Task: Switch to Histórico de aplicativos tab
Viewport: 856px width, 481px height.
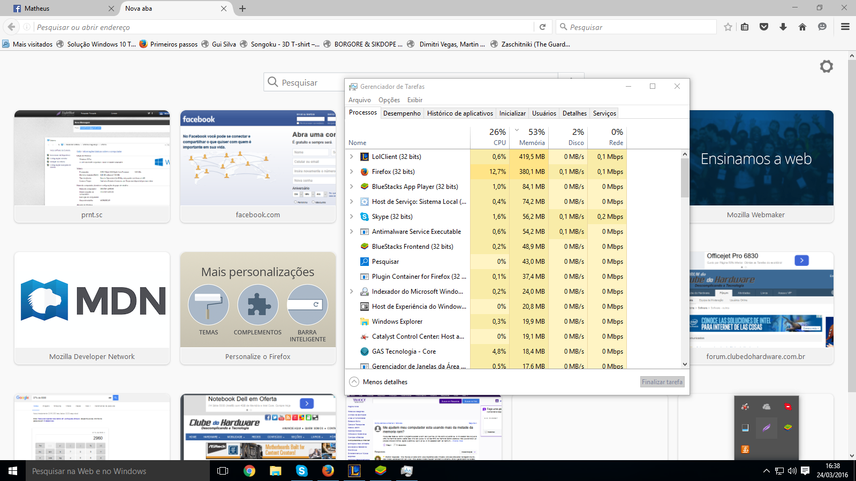Action: [x=460, y=113]
